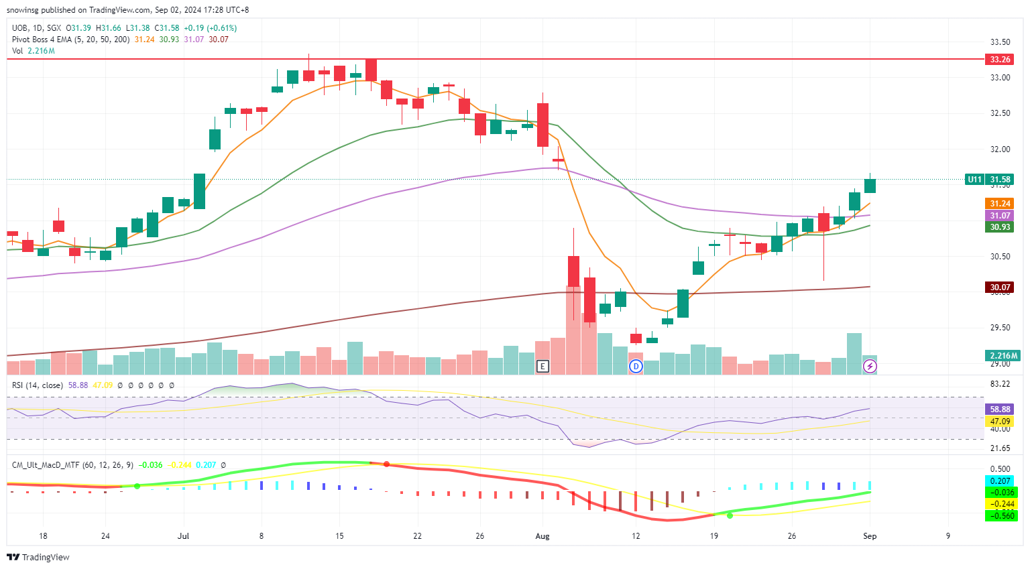
Task: Click the green 30.93 axis price label
Action: pyautogui.click(x=1000, y=227)
